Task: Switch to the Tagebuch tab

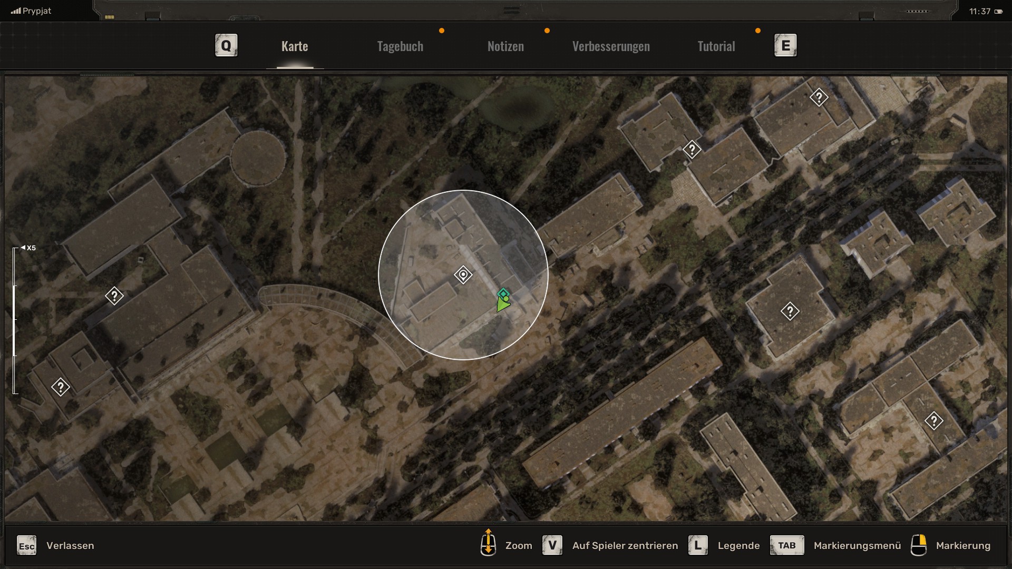Action: 400,46
